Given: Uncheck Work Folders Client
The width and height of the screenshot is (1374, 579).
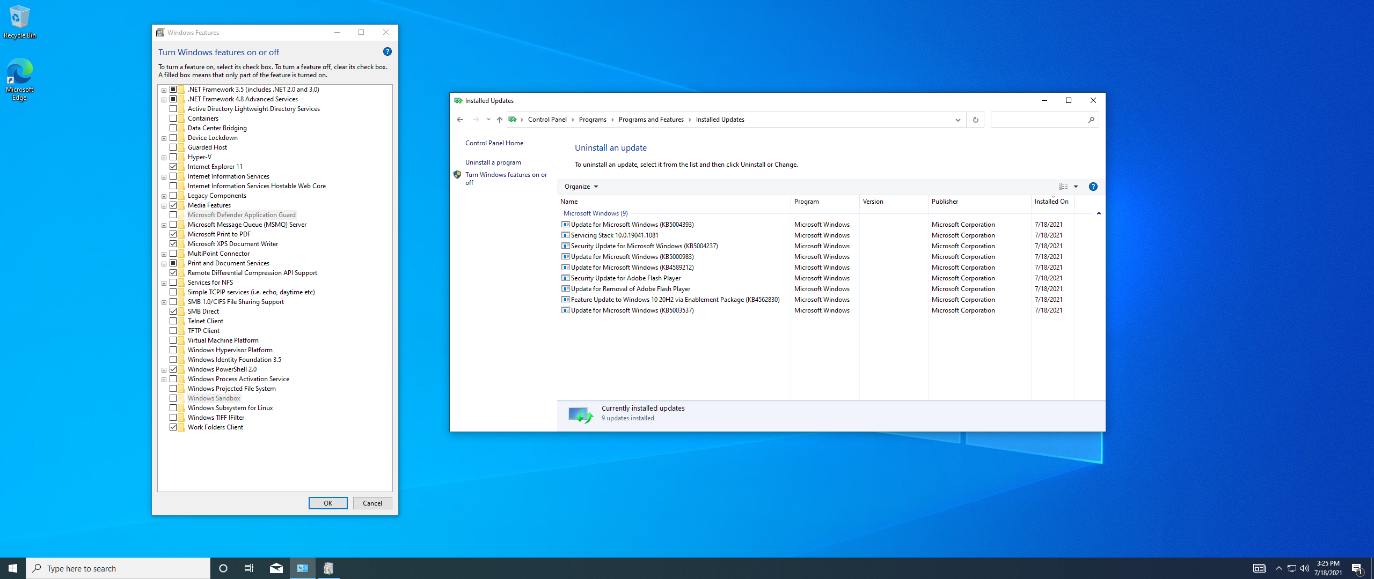Looking at the screenshot, I should pos(173,427).
